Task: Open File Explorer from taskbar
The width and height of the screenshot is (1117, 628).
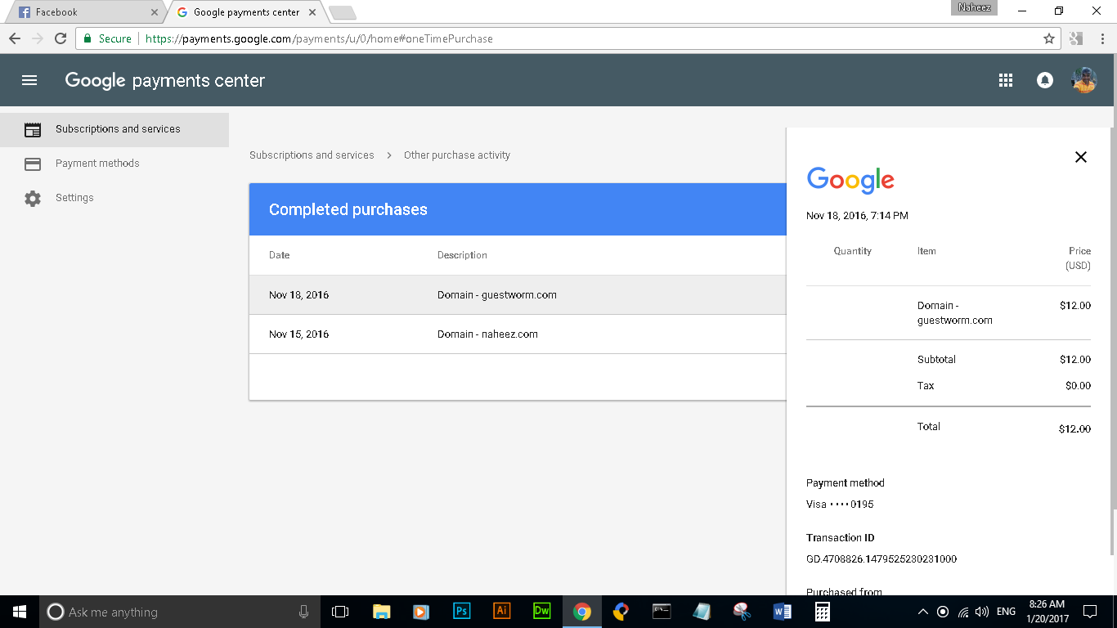Action: pos(381,612)
